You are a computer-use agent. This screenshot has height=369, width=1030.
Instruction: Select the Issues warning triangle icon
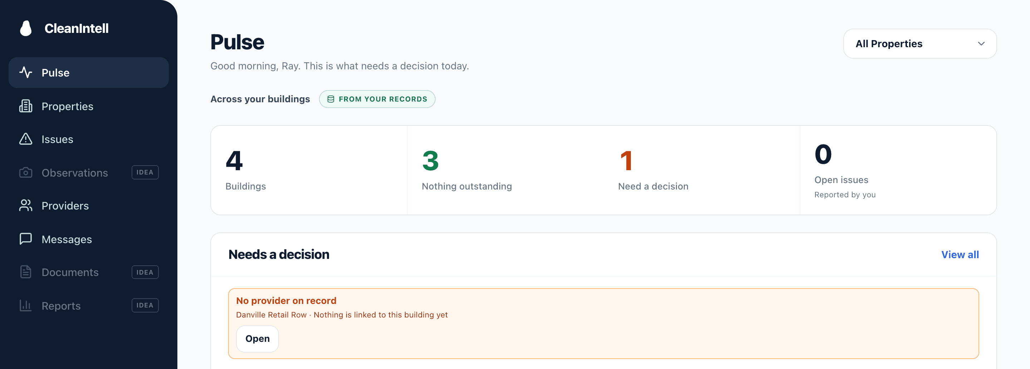tap(26, 139)
